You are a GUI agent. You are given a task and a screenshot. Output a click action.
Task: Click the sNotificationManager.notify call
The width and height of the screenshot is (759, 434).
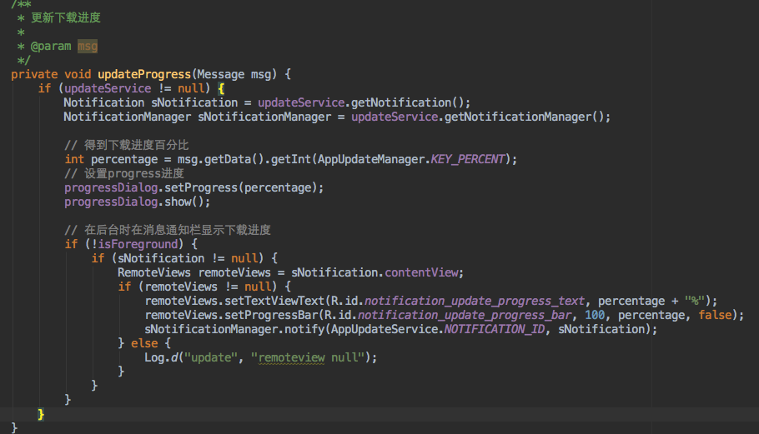click(234, 329)
